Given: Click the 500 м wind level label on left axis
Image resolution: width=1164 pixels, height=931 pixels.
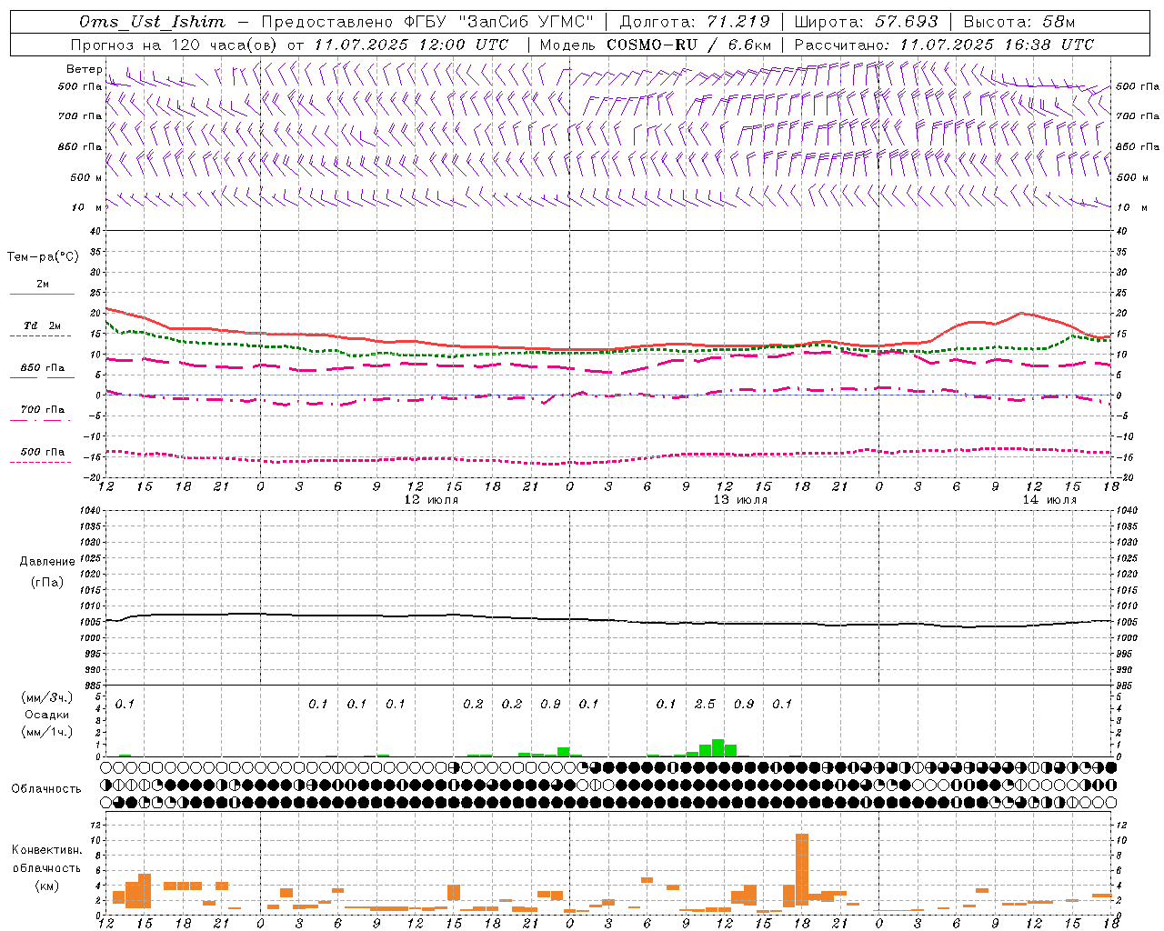Looking at the screenshot, I should click(x=86, y=177).
